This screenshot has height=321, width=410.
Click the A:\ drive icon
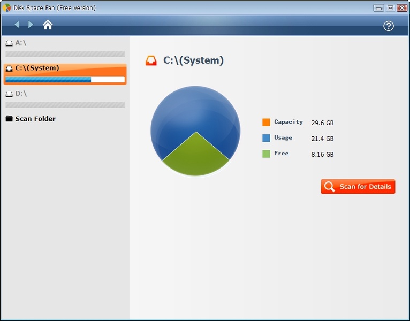point(9,43)
